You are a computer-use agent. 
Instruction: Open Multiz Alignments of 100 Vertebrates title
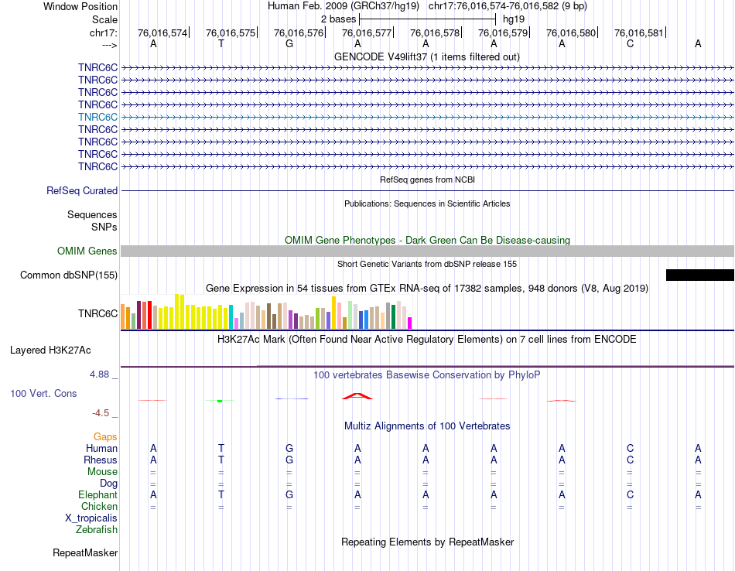click(x=427, y=426)
